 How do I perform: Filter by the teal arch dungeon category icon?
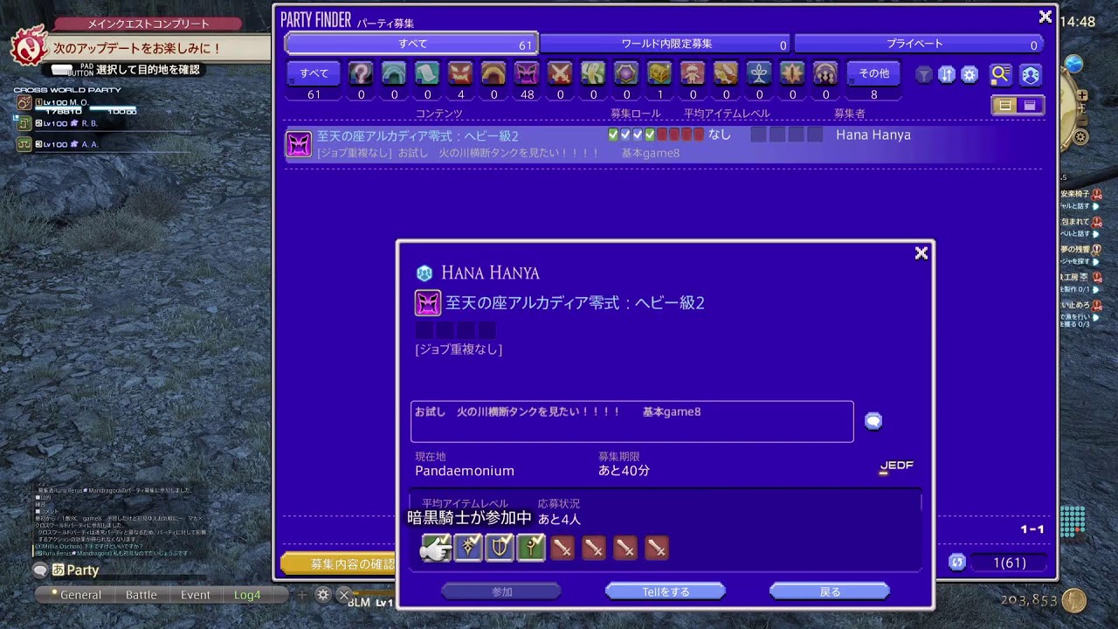click(x=394, y=73)
